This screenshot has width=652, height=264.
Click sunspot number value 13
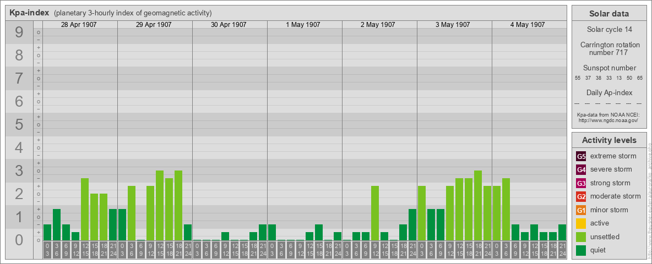click(x=619, y=78)
